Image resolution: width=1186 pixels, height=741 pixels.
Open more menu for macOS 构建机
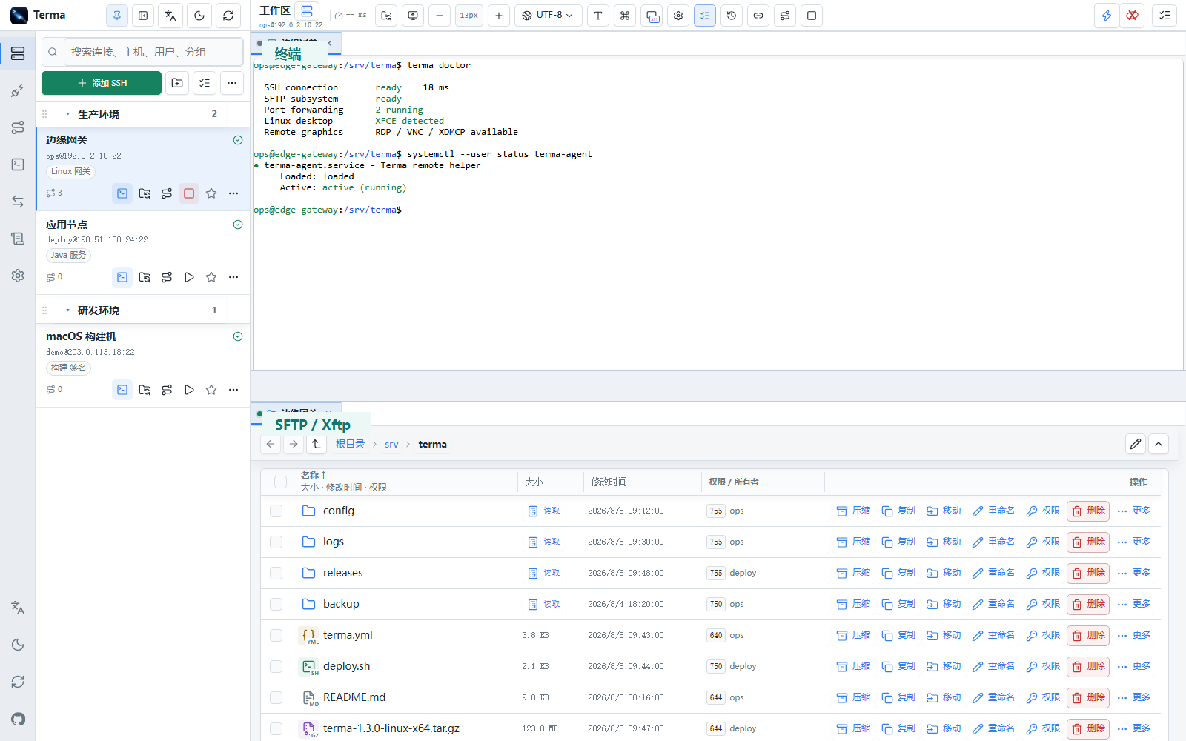[233, 390]
